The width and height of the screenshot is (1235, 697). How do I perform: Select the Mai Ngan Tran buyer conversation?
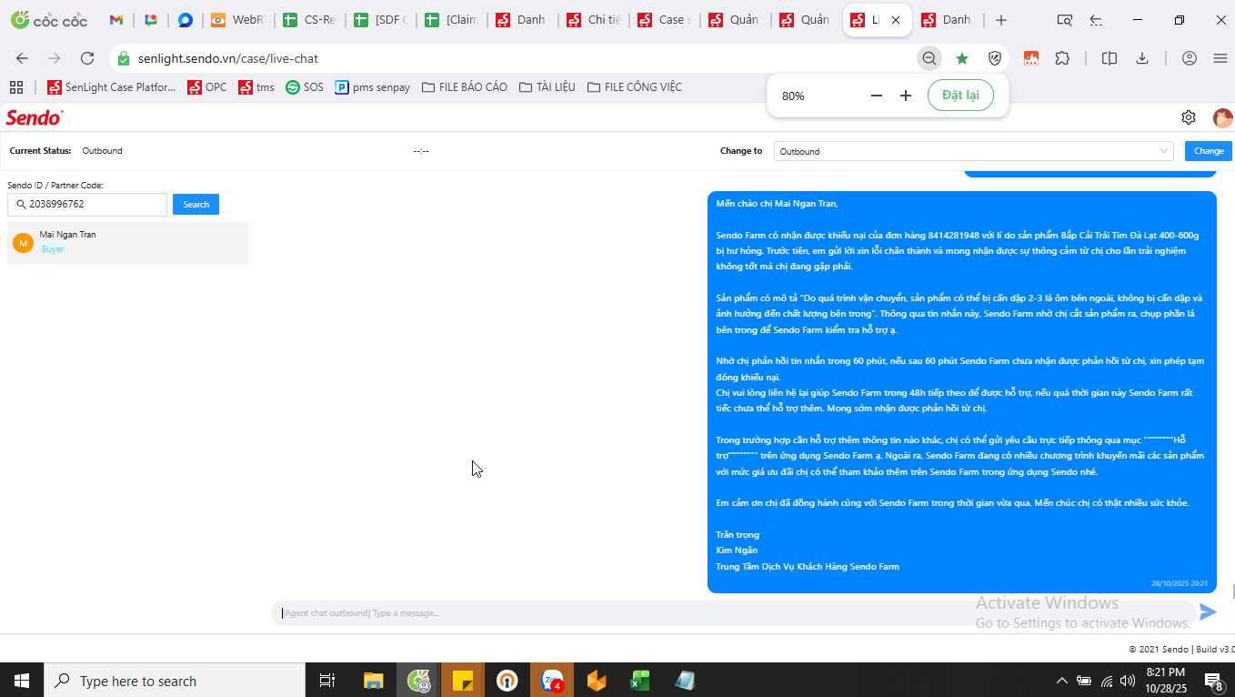127,242
